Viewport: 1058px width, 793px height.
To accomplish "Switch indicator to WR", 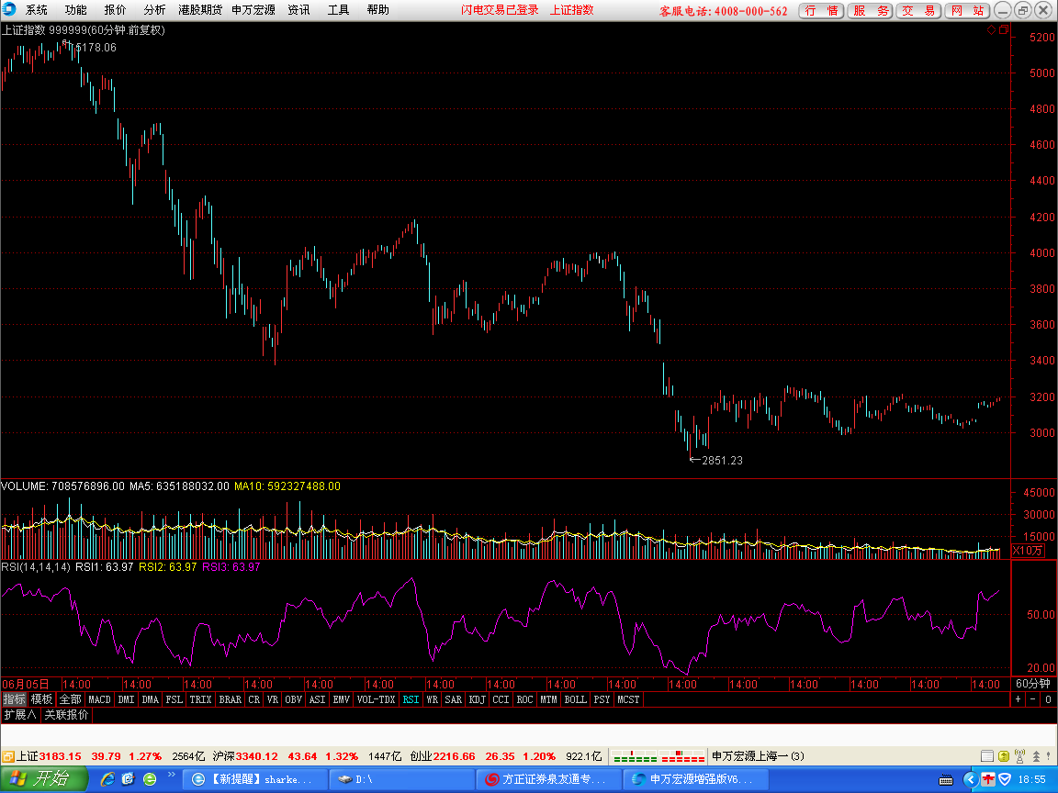I will [433, 699].
